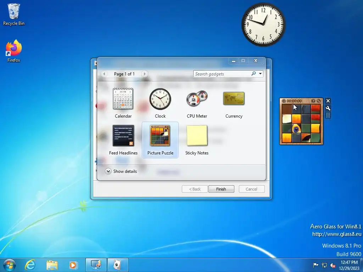The height and width of the screenshot is (272, 363).
Task: Open the Firefox desktop shortcut
Action: (x=14, y=51)
